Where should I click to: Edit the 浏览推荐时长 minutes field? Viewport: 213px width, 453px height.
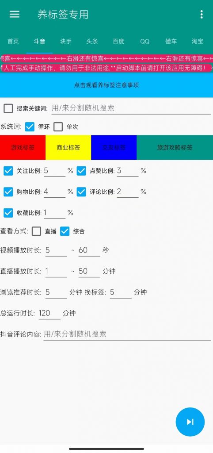tap(56, 292)
